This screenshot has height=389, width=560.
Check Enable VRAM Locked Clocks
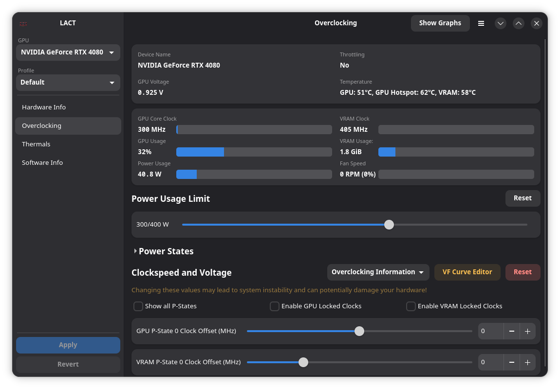pos(411,306)
